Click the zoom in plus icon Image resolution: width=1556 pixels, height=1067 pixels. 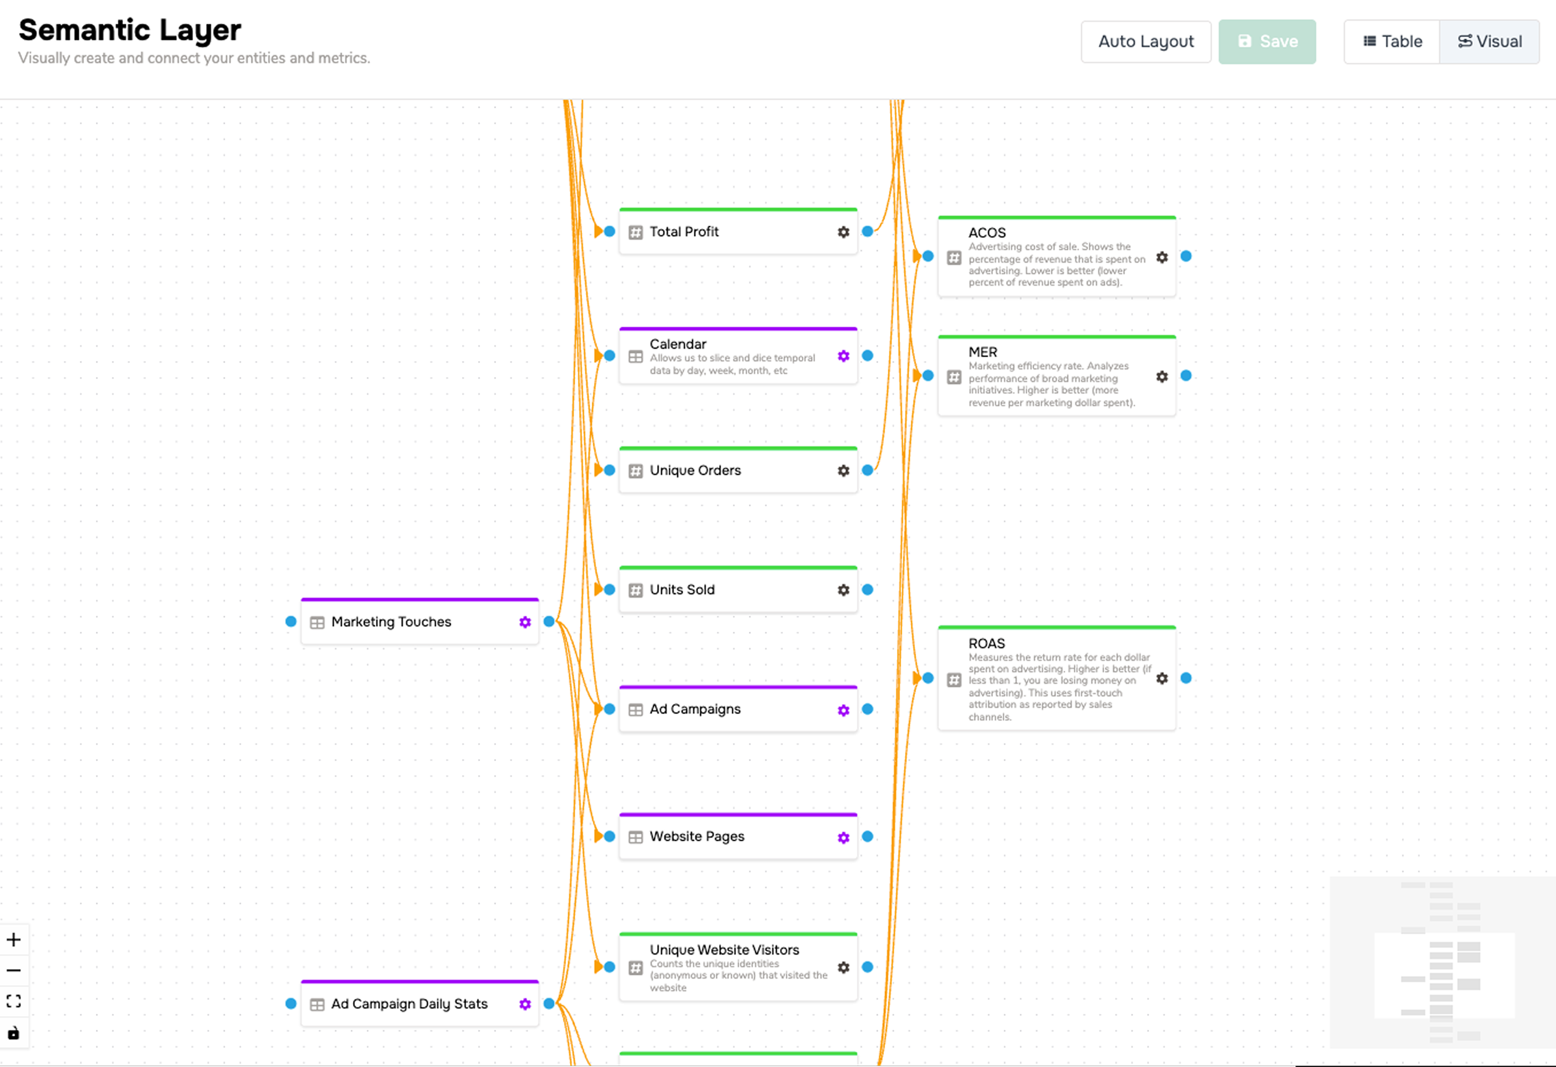[14, 939]
